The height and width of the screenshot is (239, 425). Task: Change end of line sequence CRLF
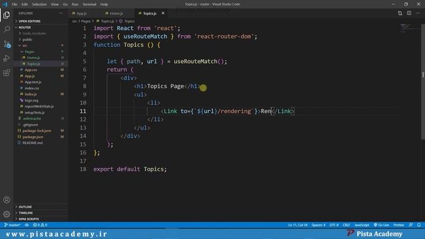(346, 225)
